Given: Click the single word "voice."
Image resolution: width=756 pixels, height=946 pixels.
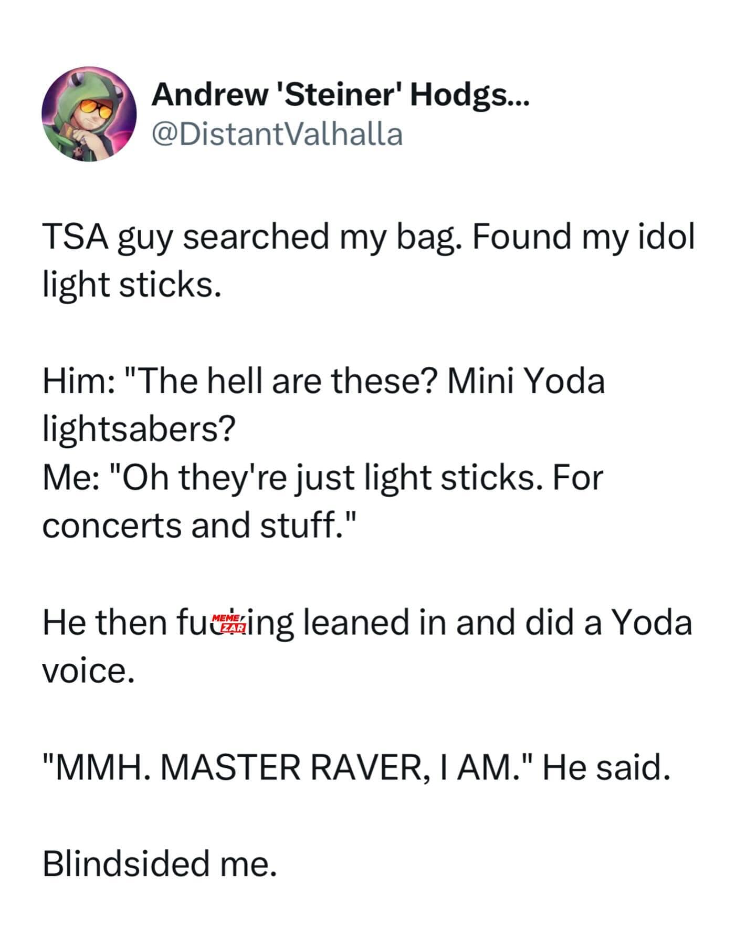Looking at the screenshot, I should tap(89, 670).
